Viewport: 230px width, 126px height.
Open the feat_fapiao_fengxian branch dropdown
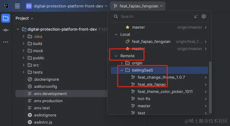(137, 6)
